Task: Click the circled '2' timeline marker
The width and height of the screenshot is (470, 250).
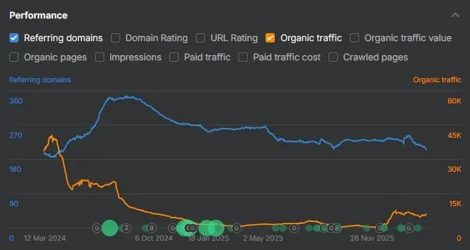Action: (x=127, y=228)
